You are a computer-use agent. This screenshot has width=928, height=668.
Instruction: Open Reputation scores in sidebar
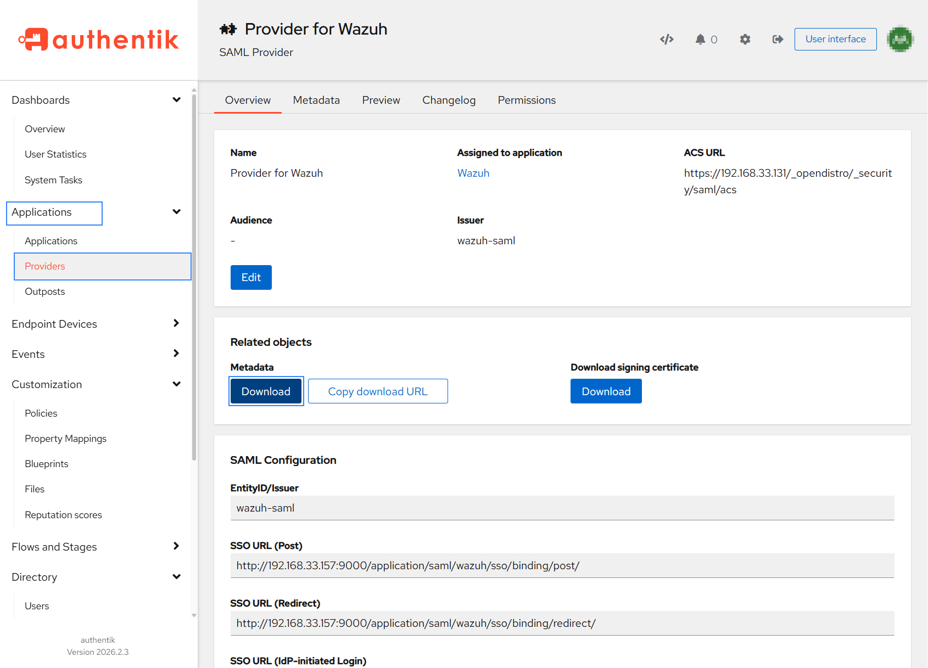[64, 515]
